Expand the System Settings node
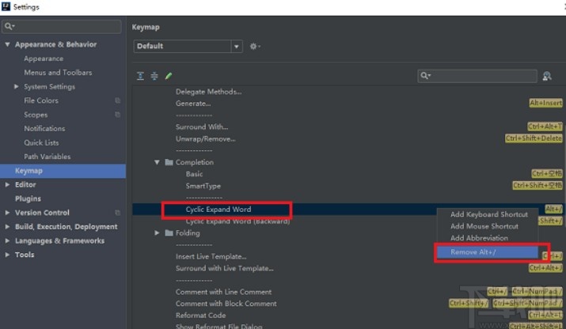 17,86
